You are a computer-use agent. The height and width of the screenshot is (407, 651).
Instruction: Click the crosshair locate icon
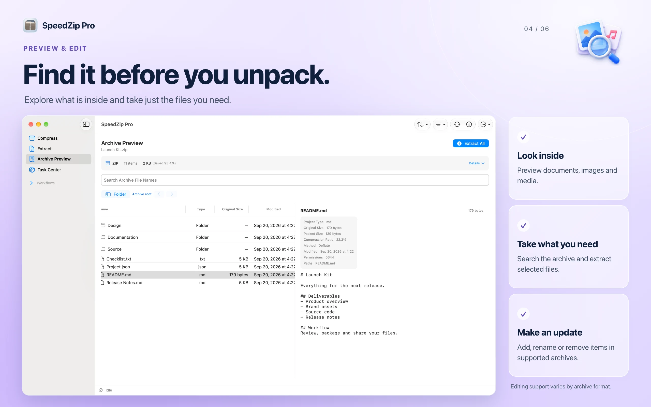(457, 124)
